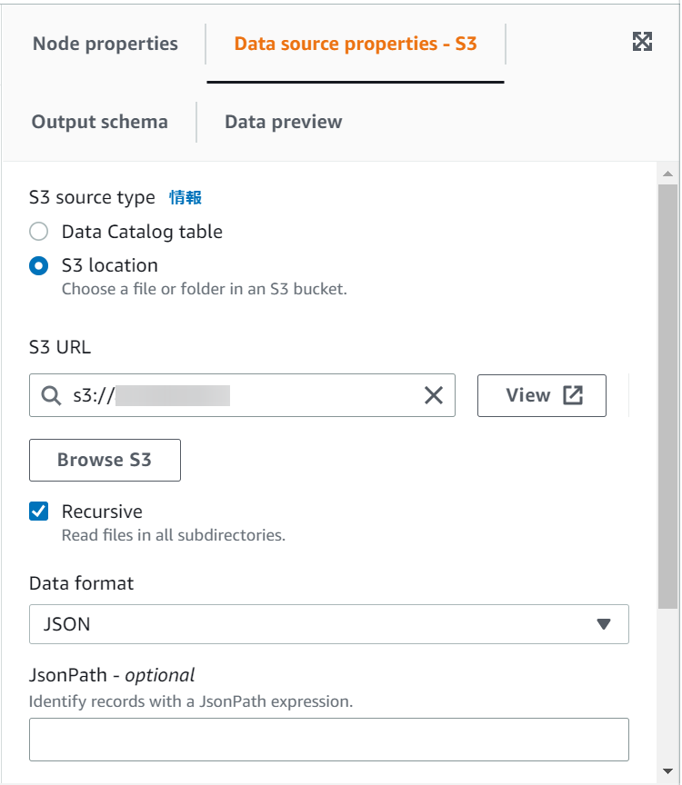Open the Data format JSON dropdown
The width and height of the screenshot is (682, 785).
pos(328,624)
